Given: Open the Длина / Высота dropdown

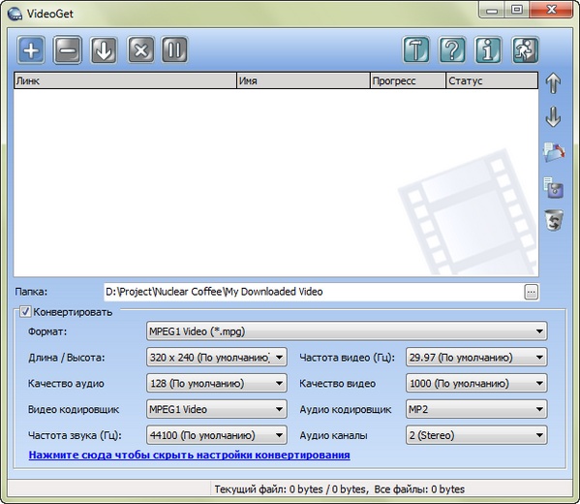Looking at the screenshot, I should tap(216, 358).
